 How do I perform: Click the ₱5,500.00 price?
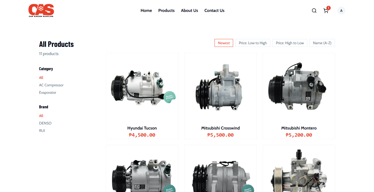[220, 135]
